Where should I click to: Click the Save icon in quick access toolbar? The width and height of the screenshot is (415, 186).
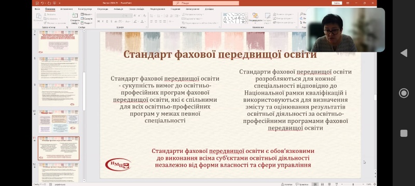click(37, 3)
